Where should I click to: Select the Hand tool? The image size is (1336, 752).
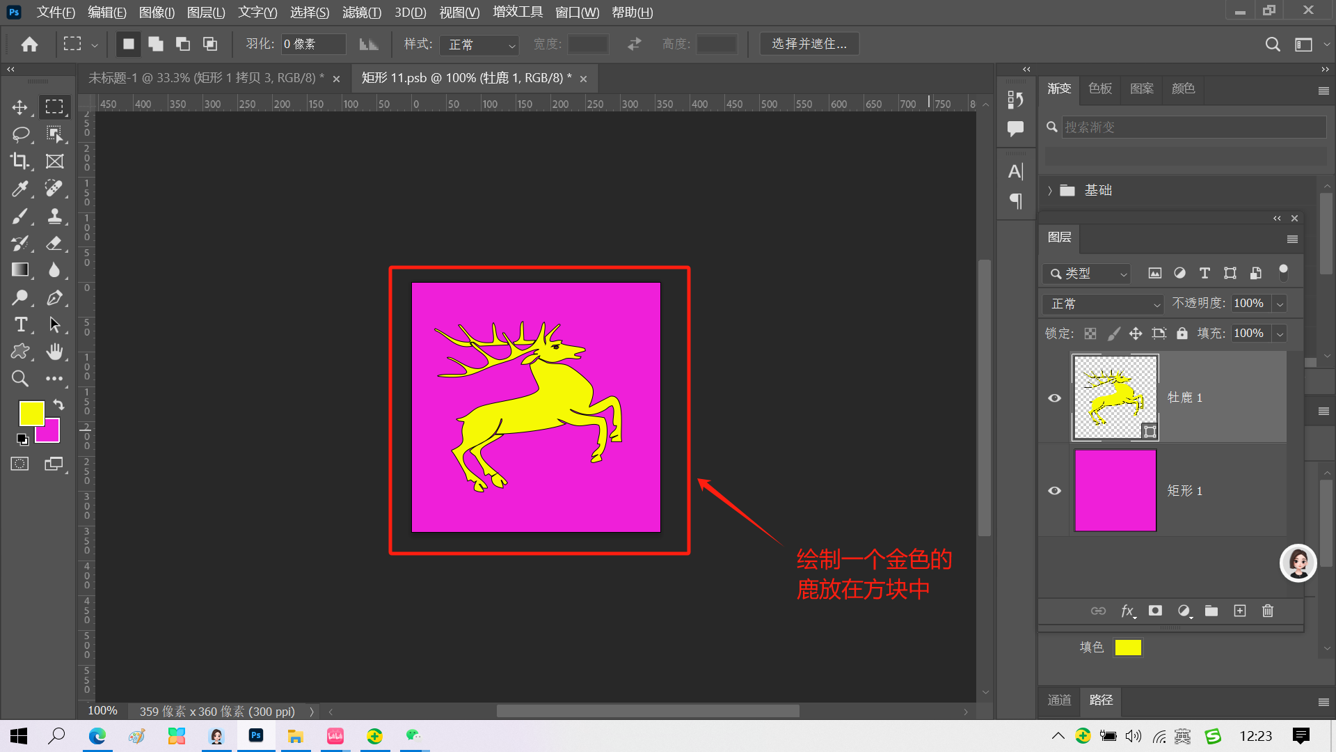coord(54,352)
